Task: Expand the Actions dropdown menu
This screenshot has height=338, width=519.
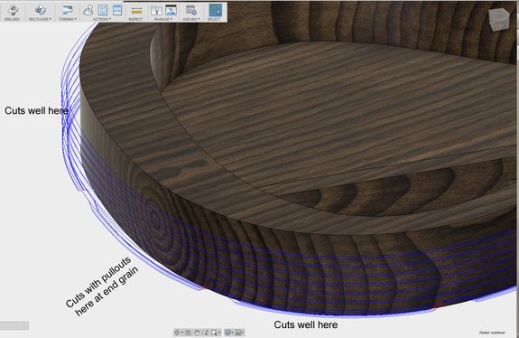Action: coord(110,19)
